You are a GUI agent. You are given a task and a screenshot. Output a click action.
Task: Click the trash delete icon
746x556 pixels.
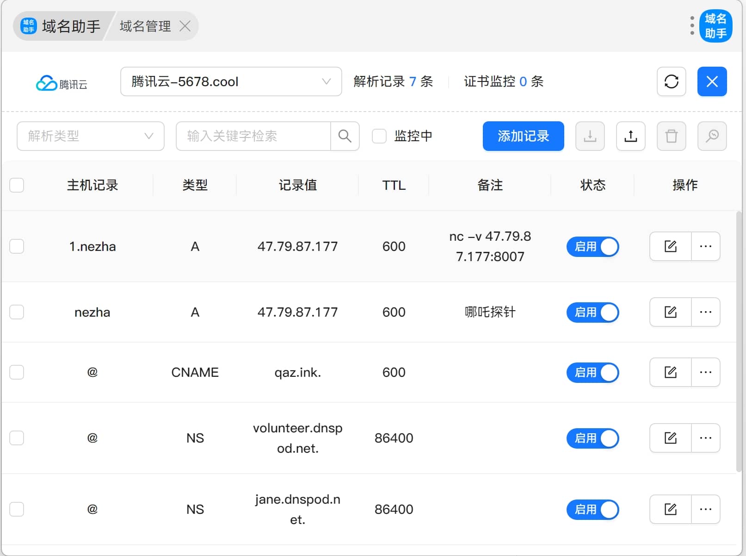(x=671, y=136)
